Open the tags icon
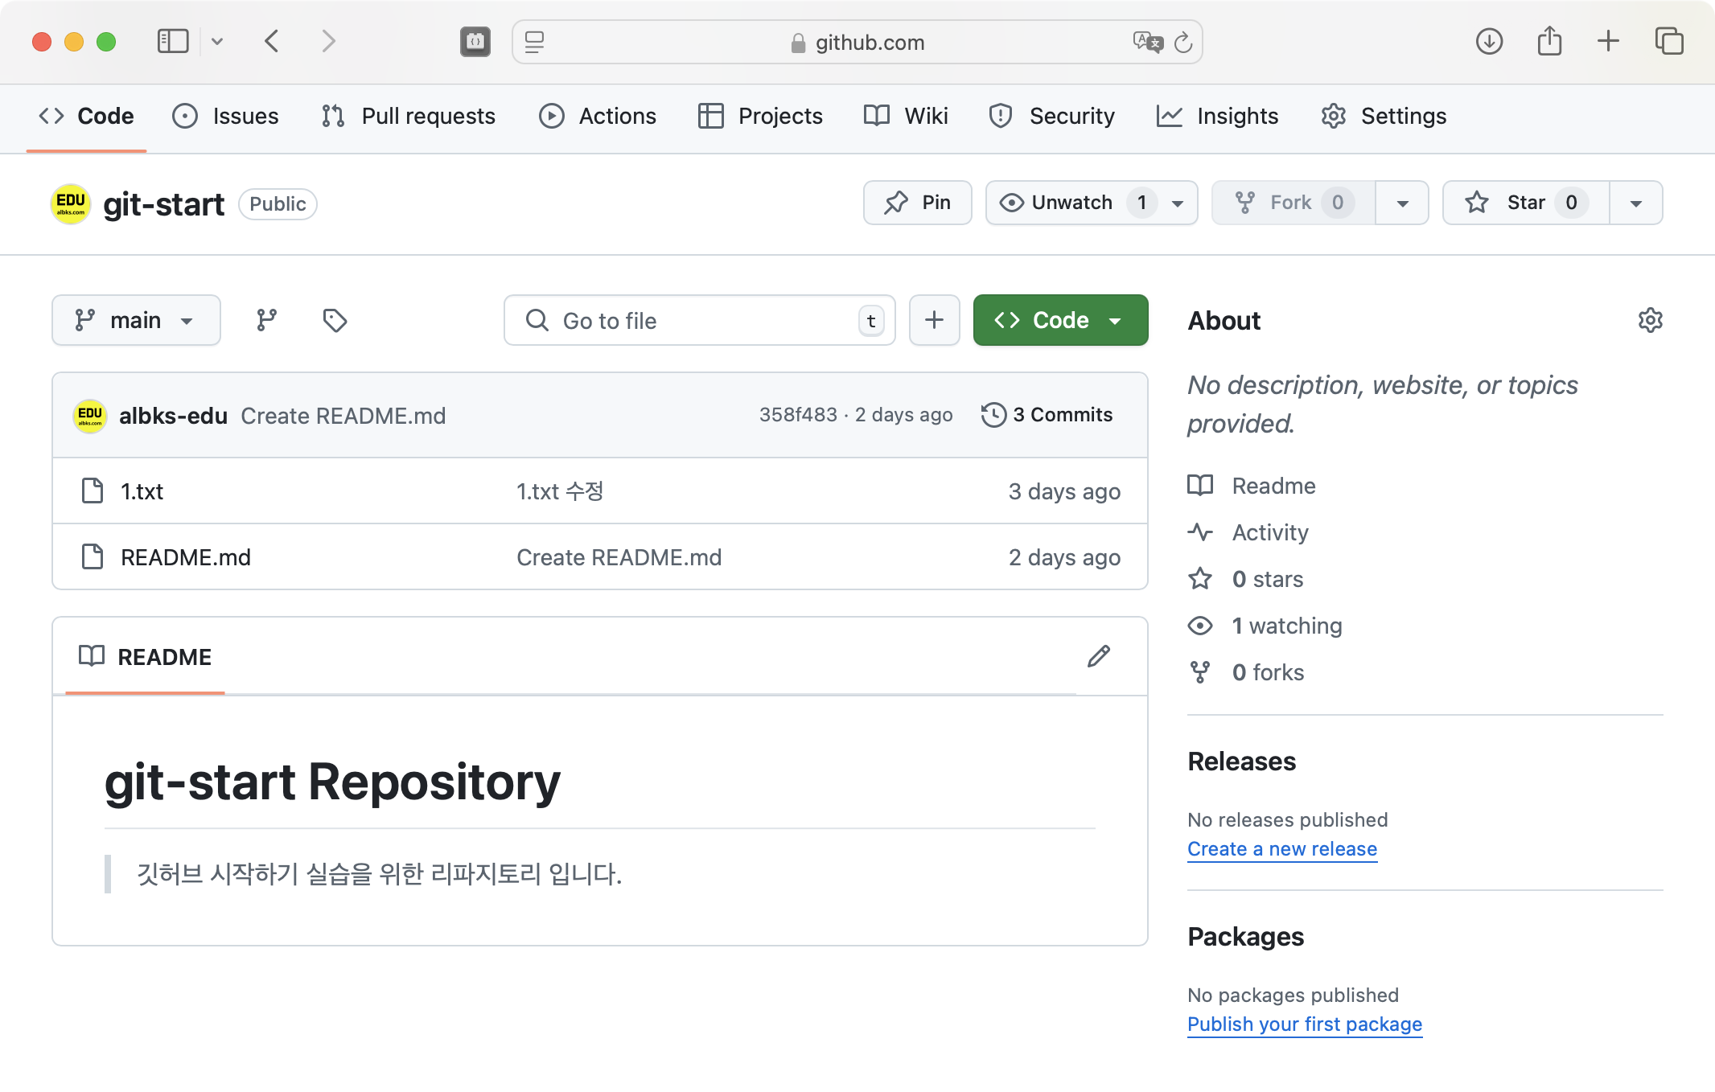The width and height of the screenshot is (1715, 1092). (335, 320)
